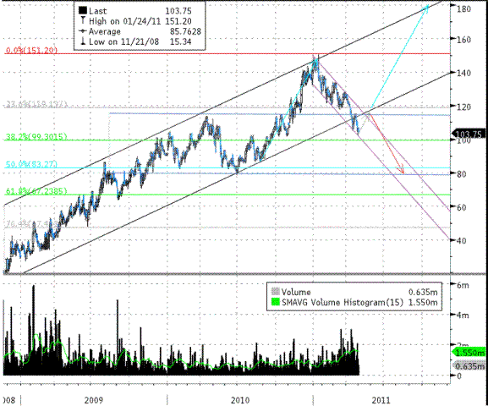Click the 2011 label on time axis

(x=381, y=400)
